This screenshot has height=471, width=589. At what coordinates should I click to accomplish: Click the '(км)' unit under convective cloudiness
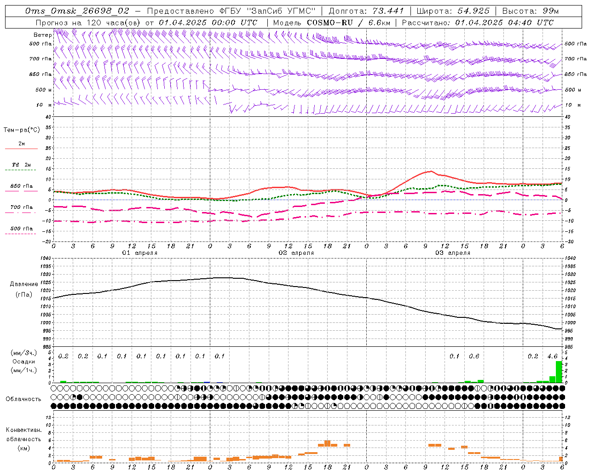point(23,448)
